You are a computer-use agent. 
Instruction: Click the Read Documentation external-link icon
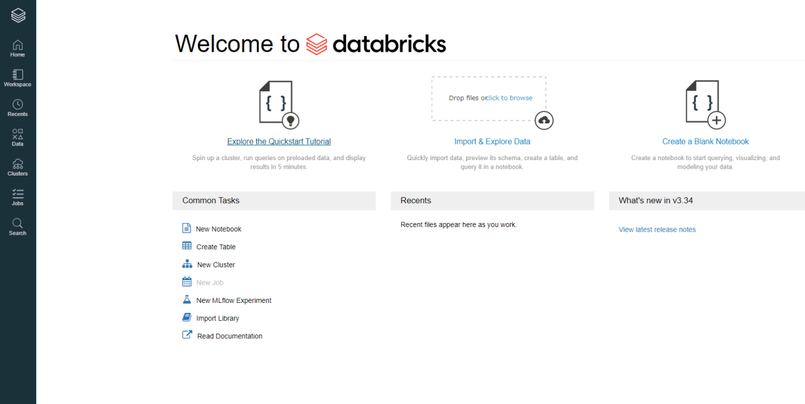point(187,335)
